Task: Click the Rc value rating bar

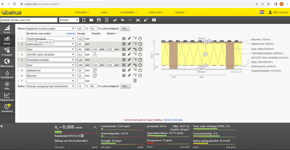Action: [76, 132]
